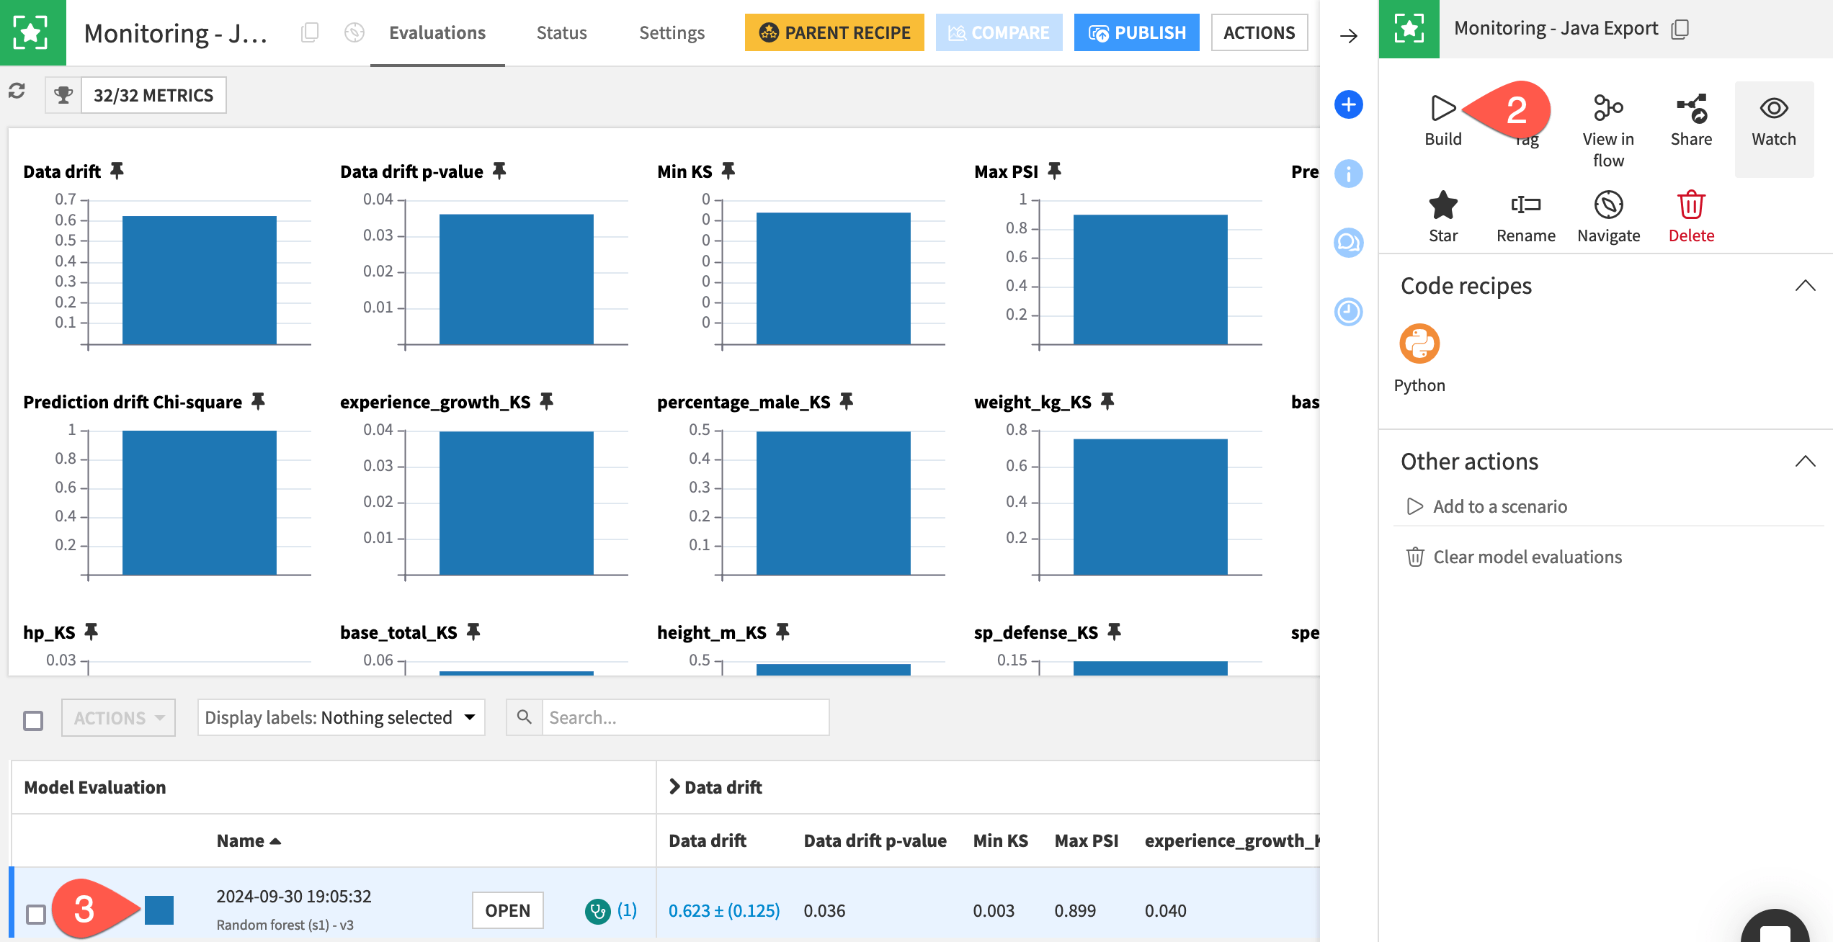Open the model diagnostics stethoscope icon
Image resolution: width=1833 pixels, height=942 pixels.
pos(597,910)
